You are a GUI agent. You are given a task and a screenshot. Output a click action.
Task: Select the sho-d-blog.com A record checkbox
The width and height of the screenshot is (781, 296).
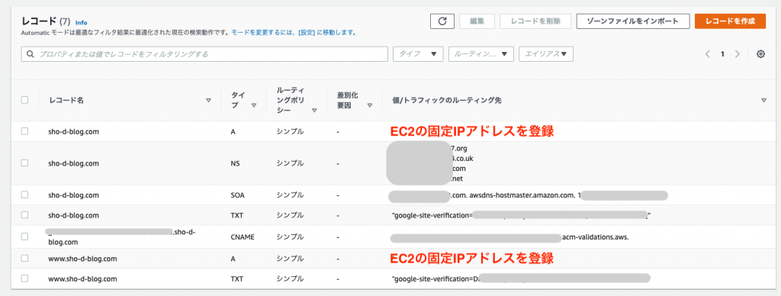(x=25, y=131)
